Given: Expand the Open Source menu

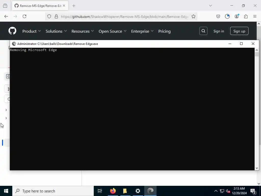Looking at the screenshot, I should click(x=112, y=31).
